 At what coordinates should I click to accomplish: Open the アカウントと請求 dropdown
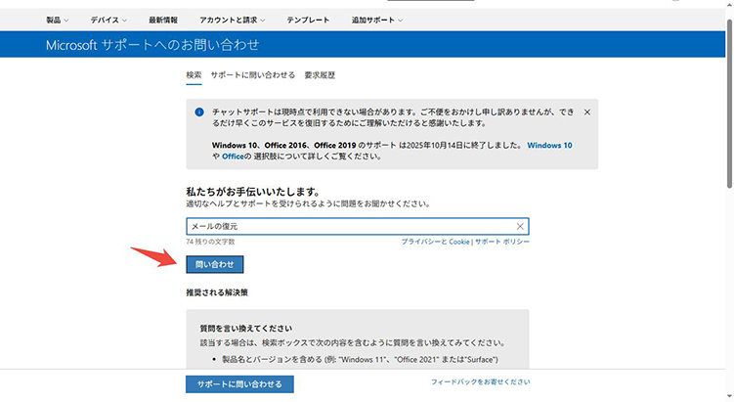coord(233,21)
